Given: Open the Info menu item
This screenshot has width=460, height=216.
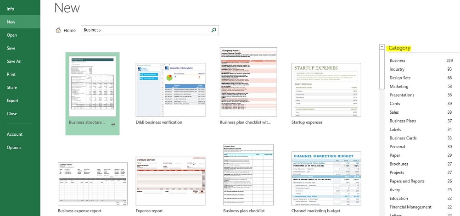Looking at the screenshot, I should pos(20,9).
